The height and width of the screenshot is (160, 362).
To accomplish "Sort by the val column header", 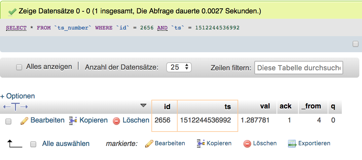I will click(x=265, y=106).
